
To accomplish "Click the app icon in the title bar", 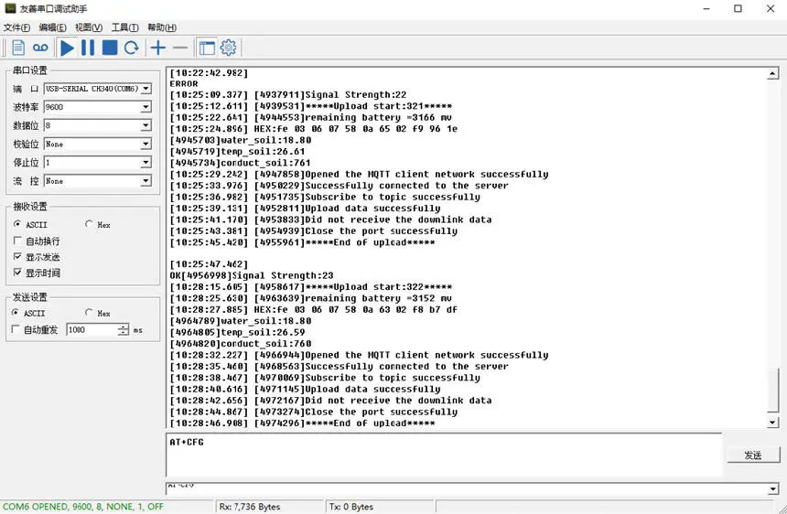I will point(10,8).
